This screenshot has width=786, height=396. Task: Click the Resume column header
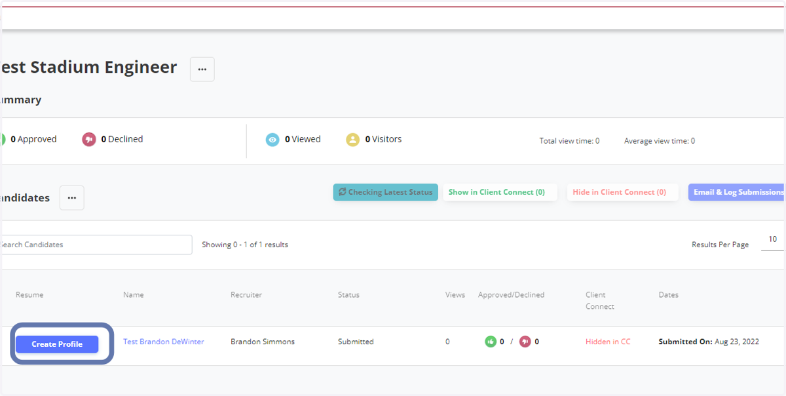(29, 295)
